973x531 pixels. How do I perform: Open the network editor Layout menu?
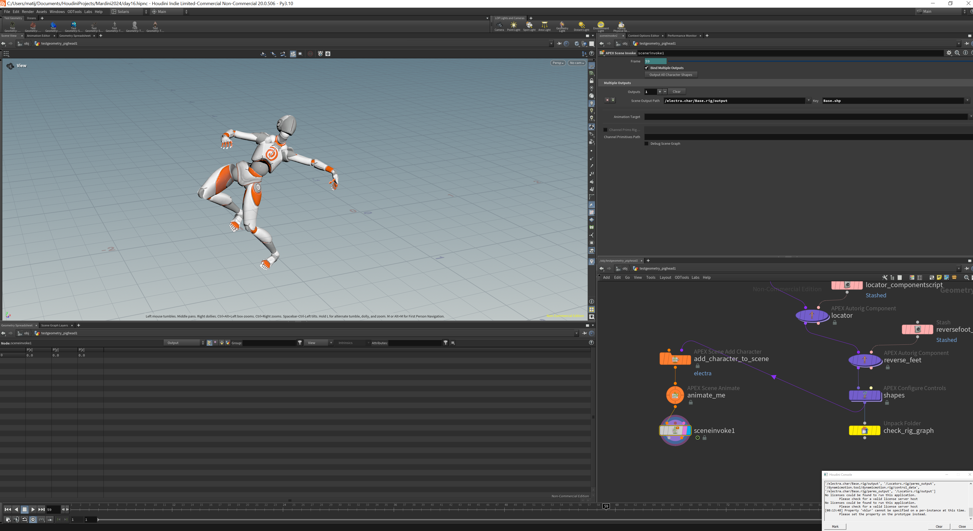pos(665,277)
